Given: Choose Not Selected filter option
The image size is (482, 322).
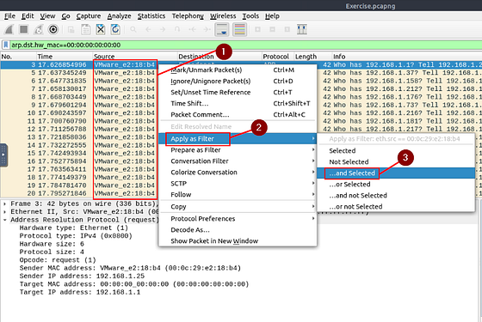Looking at the screenshot, I should [396, 162].
